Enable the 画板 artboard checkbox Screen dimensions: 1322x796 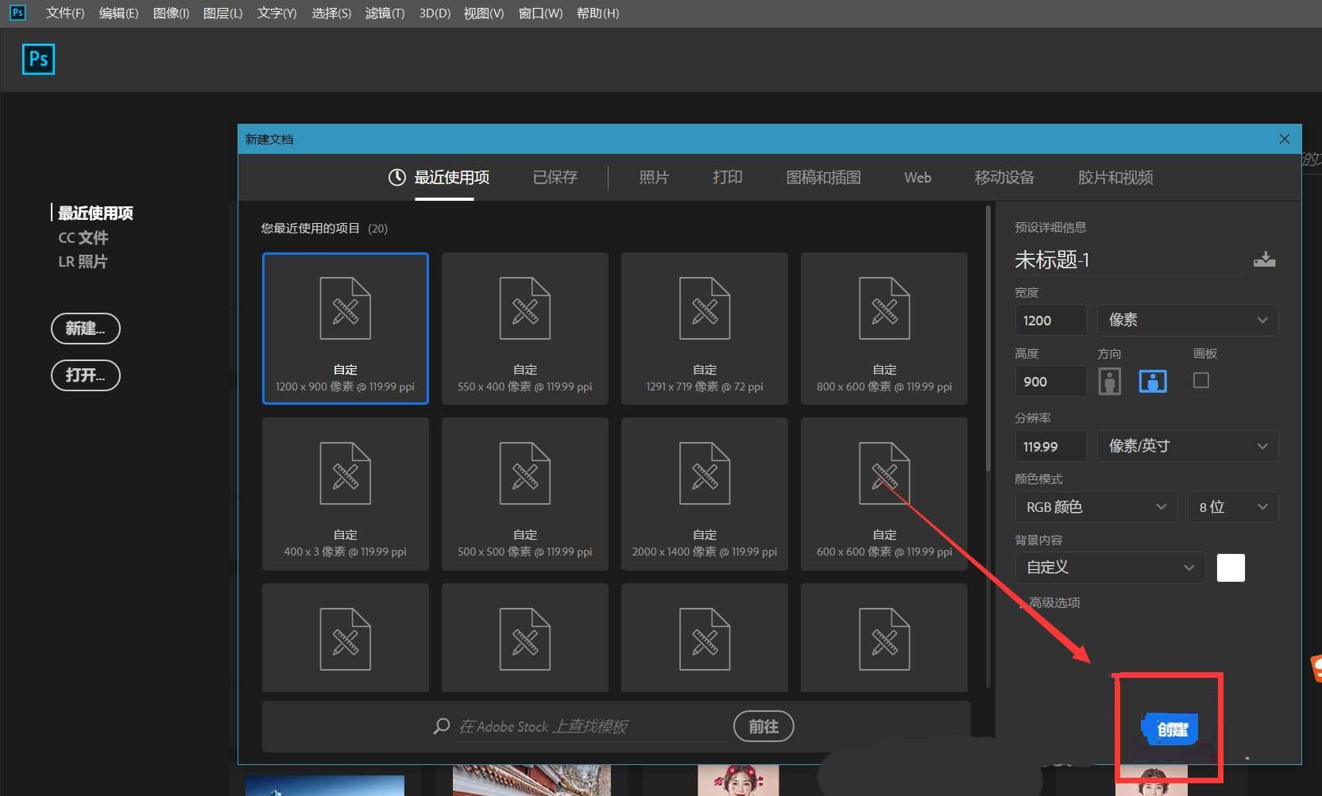pos(1201,381)
